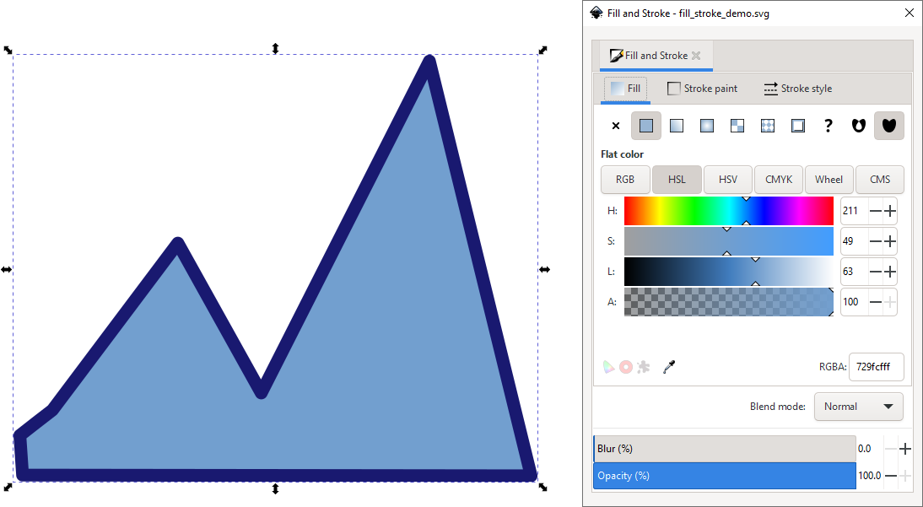Close the Fill and Stroke dock tab

coord(696,56)
